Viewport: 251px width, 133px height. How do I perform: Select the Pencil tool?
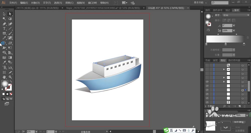(x=4, y=38)
